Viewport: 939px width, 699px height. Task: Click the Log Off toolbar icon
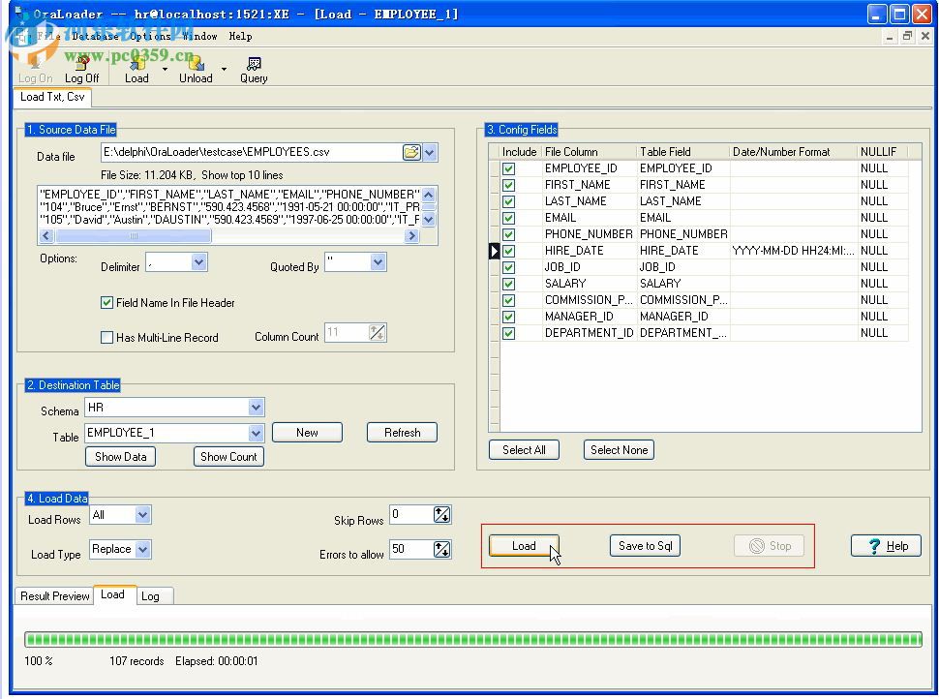81,65
